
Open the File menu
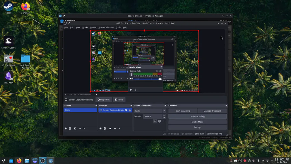point(66,27)
